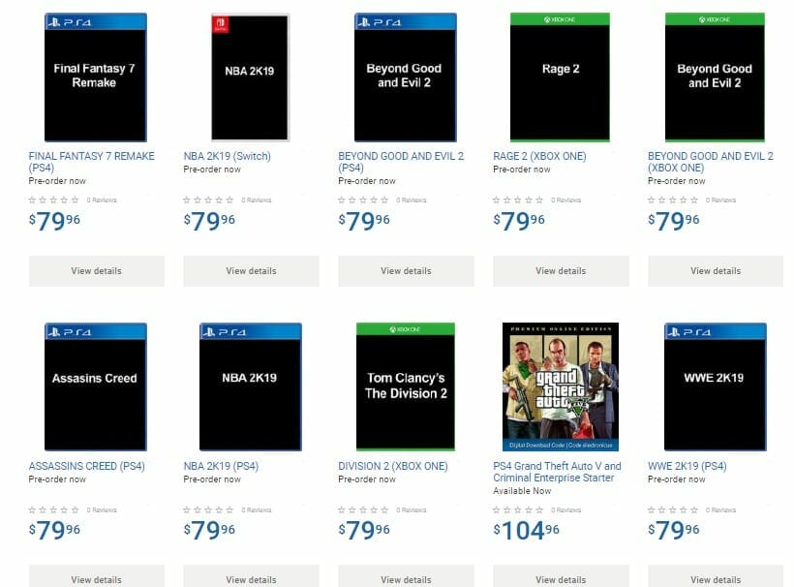Click the NBA 2K19 Switch cover image
The image size is (794, 587).
pyautogui.click(x=250, y=77)
